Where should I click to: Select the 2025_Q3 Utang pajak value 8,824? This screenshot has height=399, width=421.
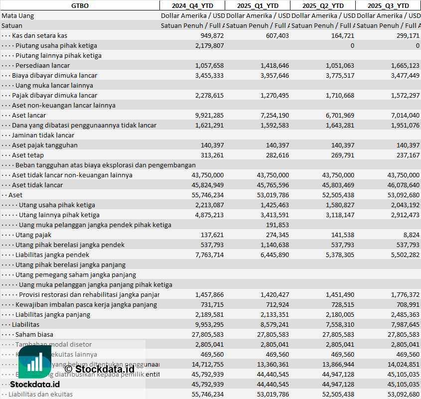[x=411, y=235]
